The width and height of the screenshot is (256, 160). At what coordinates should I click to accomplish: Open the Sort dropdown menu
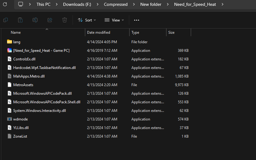click(x=87, y=20)
